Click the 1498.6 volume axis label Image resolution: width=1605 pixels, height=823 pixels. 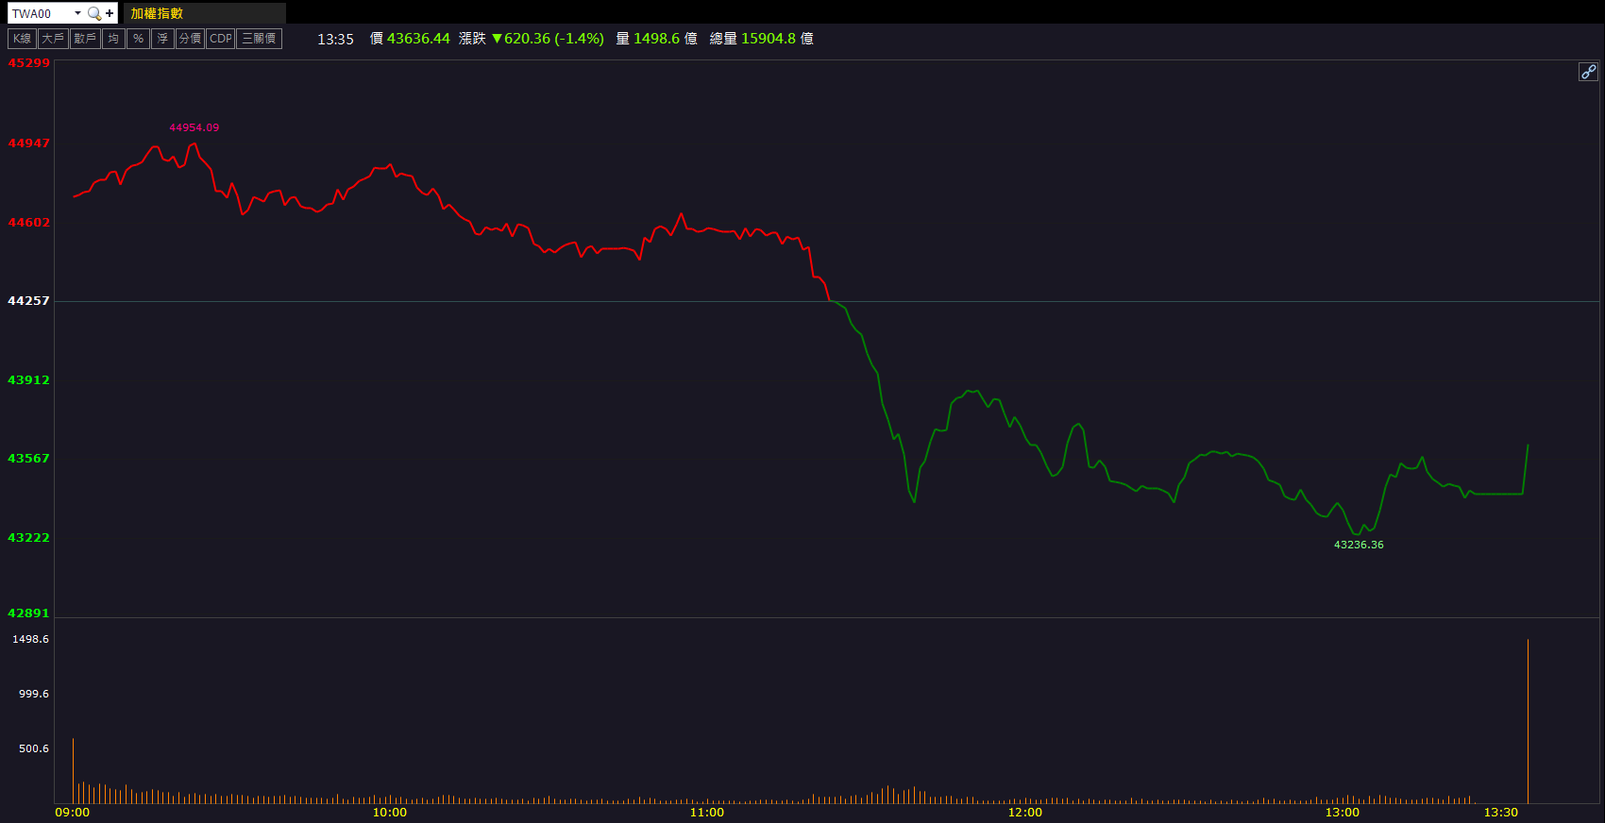[x=30, y=639]
